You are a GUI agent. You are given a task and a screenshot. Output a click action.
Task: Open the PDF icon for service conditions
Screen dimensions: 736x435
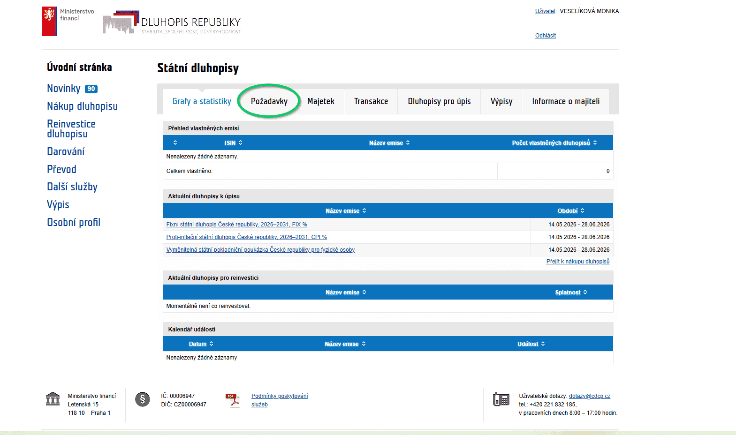(233, 400)
